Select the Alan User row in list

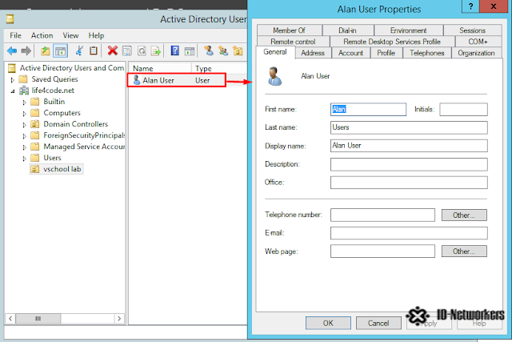[177, 80]
